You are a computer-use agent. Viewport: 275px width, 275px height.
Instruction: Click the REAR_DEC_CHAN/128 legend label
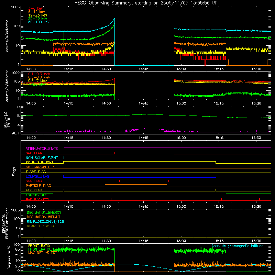tap(45, 221)
